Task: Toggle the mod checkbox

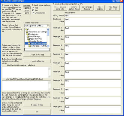Action: [33, 8]
